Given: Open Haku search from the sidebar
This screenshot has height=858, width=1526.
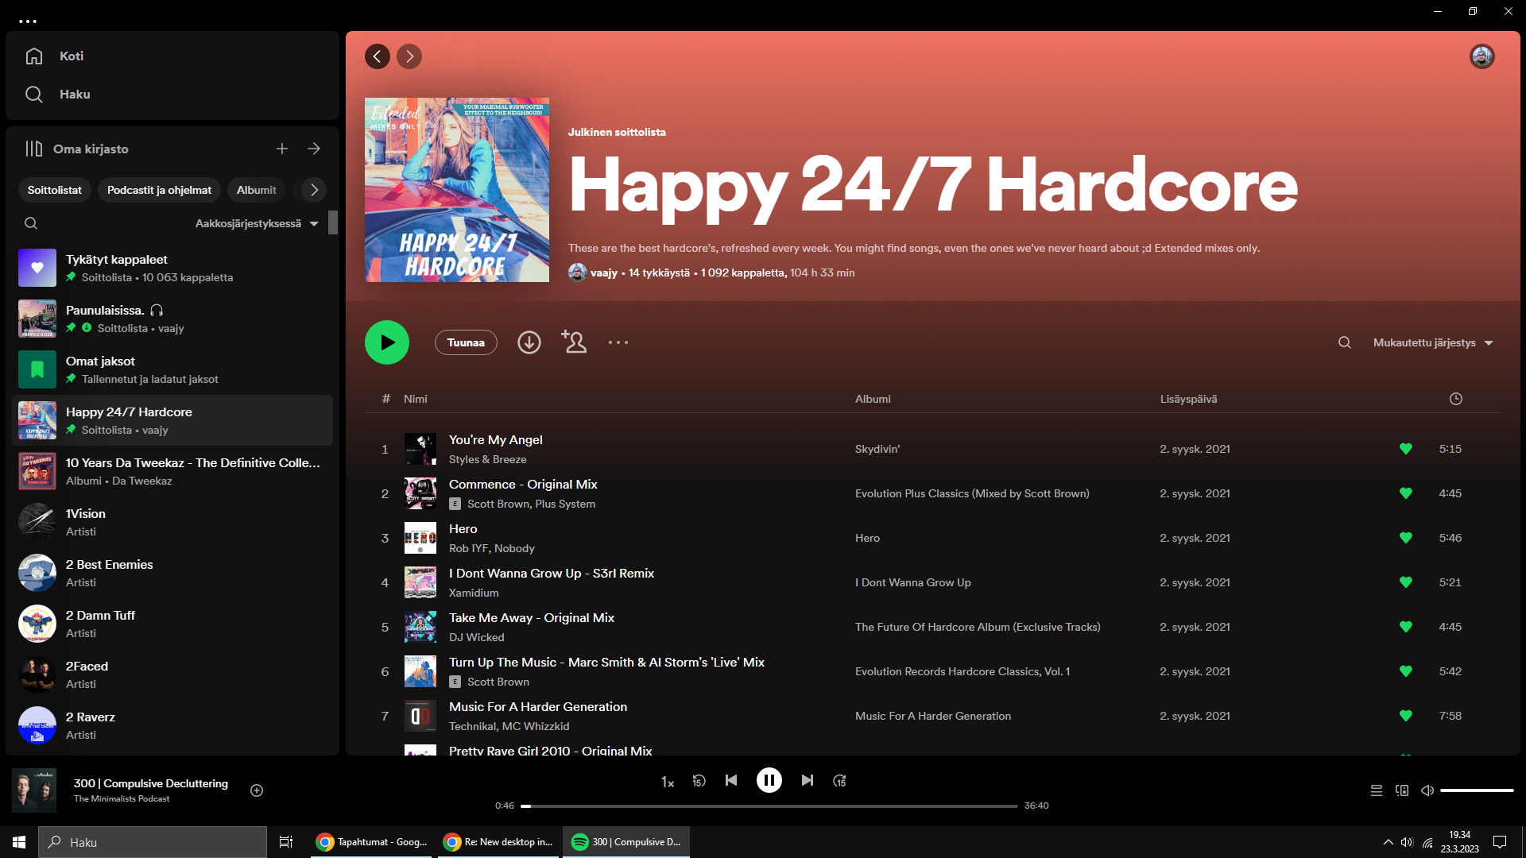Looking at the screenshot, I should point(74,94).
